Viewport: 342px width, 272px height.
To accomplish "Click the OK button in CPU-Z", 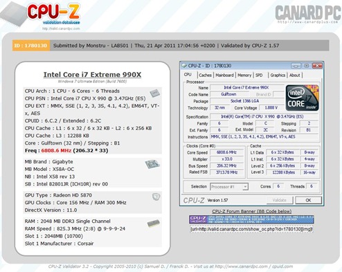I will [308, 200].
